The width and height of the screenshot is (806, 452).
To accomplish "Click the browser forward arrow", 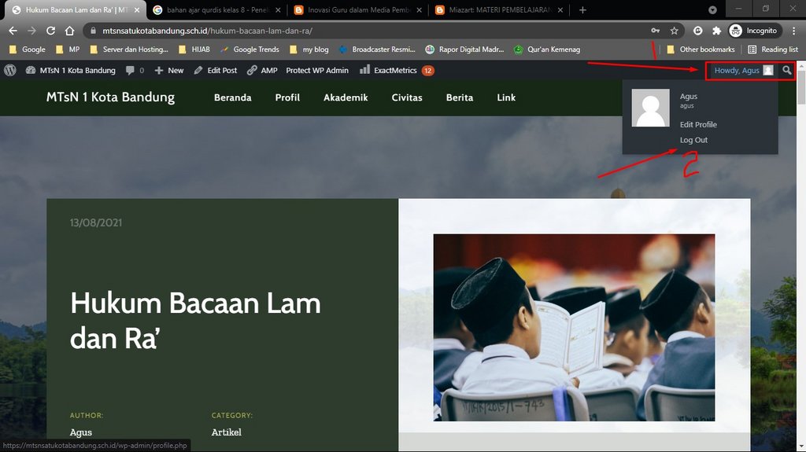I will pyautogui.click(x=31, y=31).
